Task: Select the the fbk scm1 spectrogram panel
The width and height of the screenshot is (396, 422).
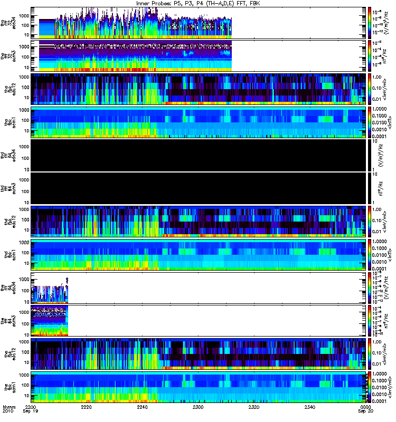Action: (198, 387)
